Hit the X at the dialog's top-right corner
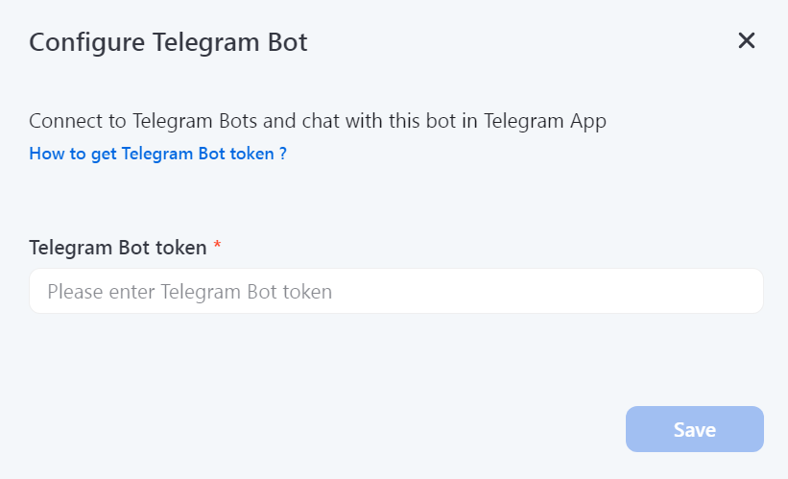The height and width of the screenshot is (479, 788). [x=747, y=40]
